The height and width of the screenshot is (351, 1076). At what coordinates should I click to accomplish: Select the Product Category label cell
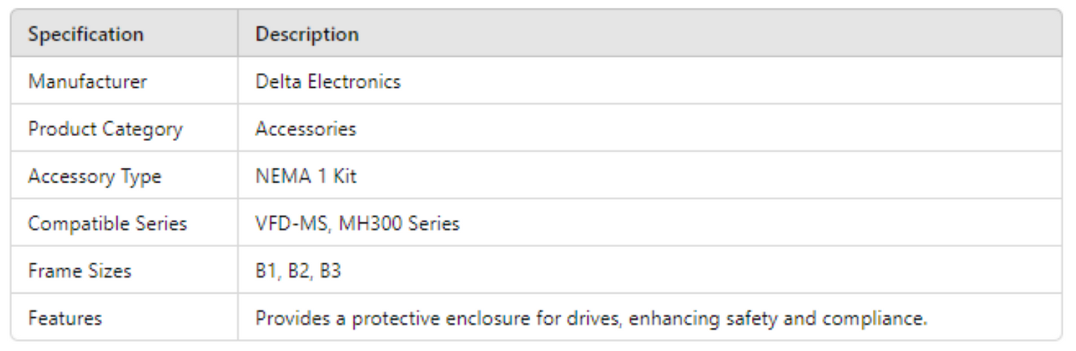(105, 129)
